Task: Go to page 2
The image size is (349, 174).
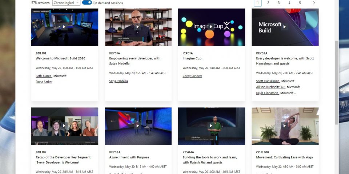Action: pos(268,3)
